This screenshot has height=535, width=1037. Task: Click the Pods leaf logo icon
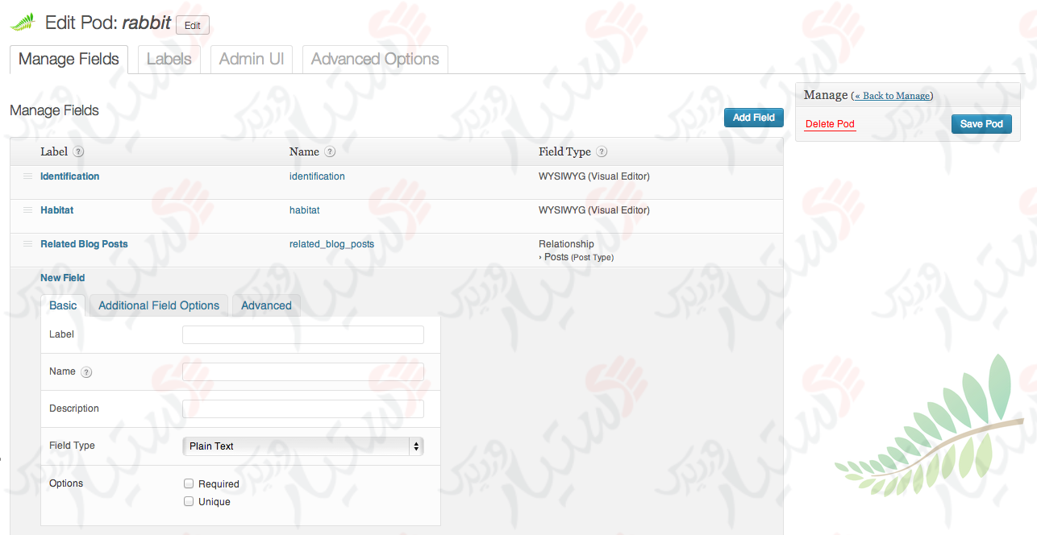click(23, 23)
